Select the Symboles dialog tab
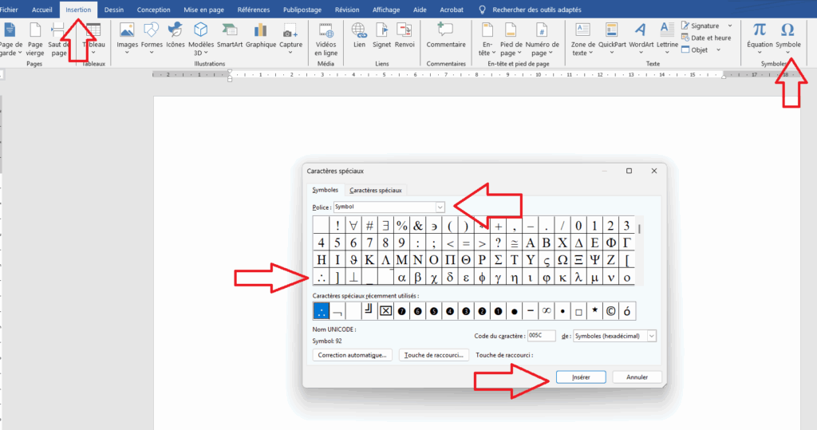The width and height of the screenshot is (817, 430). [x=326, y=190]
